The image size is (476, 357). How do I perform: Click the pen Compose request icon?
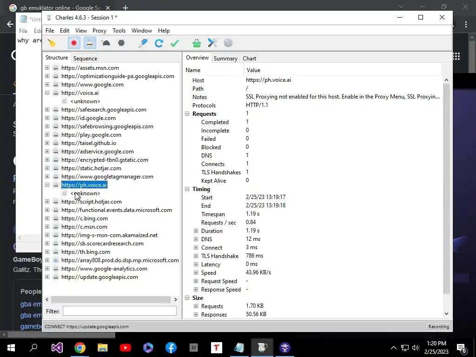143,43
